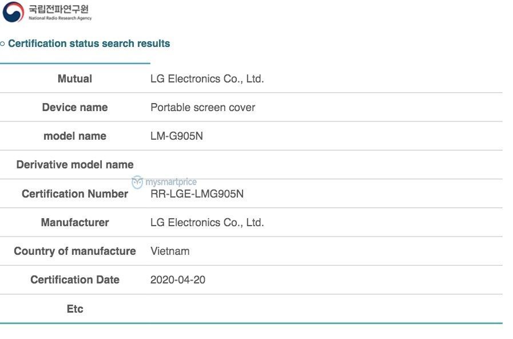This screenshot has height=339, width=513.
Task: Select the LM-G905N model value
Action: [176, 136]
